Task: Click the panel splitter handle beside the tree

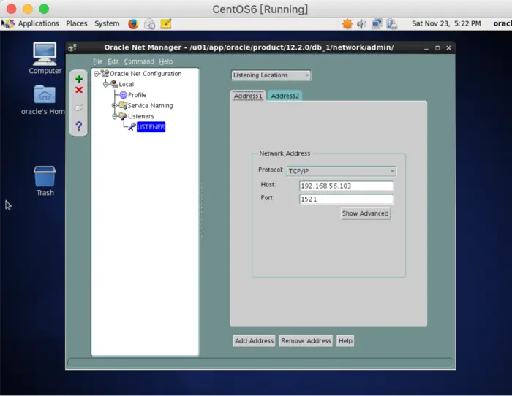Action: 202,212
